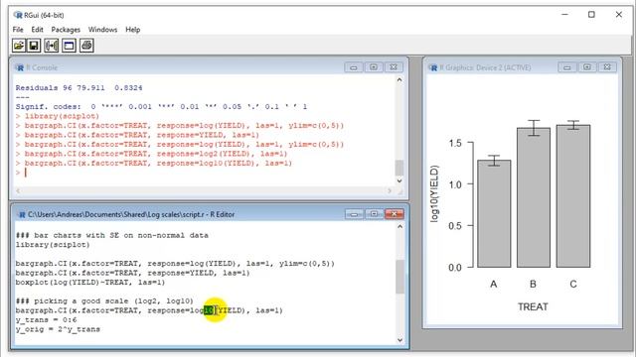Click R Console scrollbar up arrow
Viewport: 636px width, 357px height.
pos(399,80)
